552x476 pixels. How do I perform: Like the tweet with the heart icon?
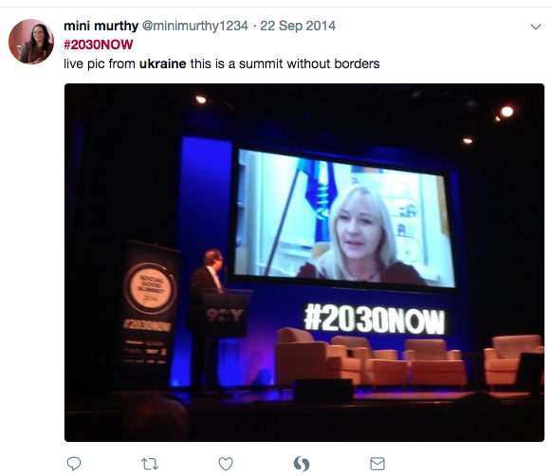click(226, 464)
